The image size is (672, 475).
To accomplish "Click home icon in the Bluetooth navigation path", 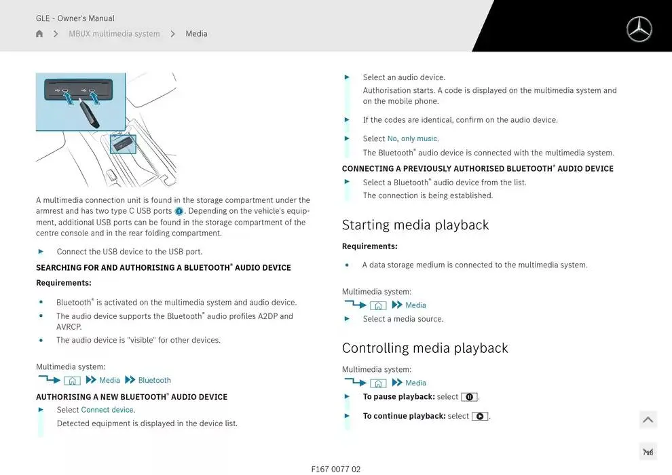I will pyautogui.click(x=73, y=381).
